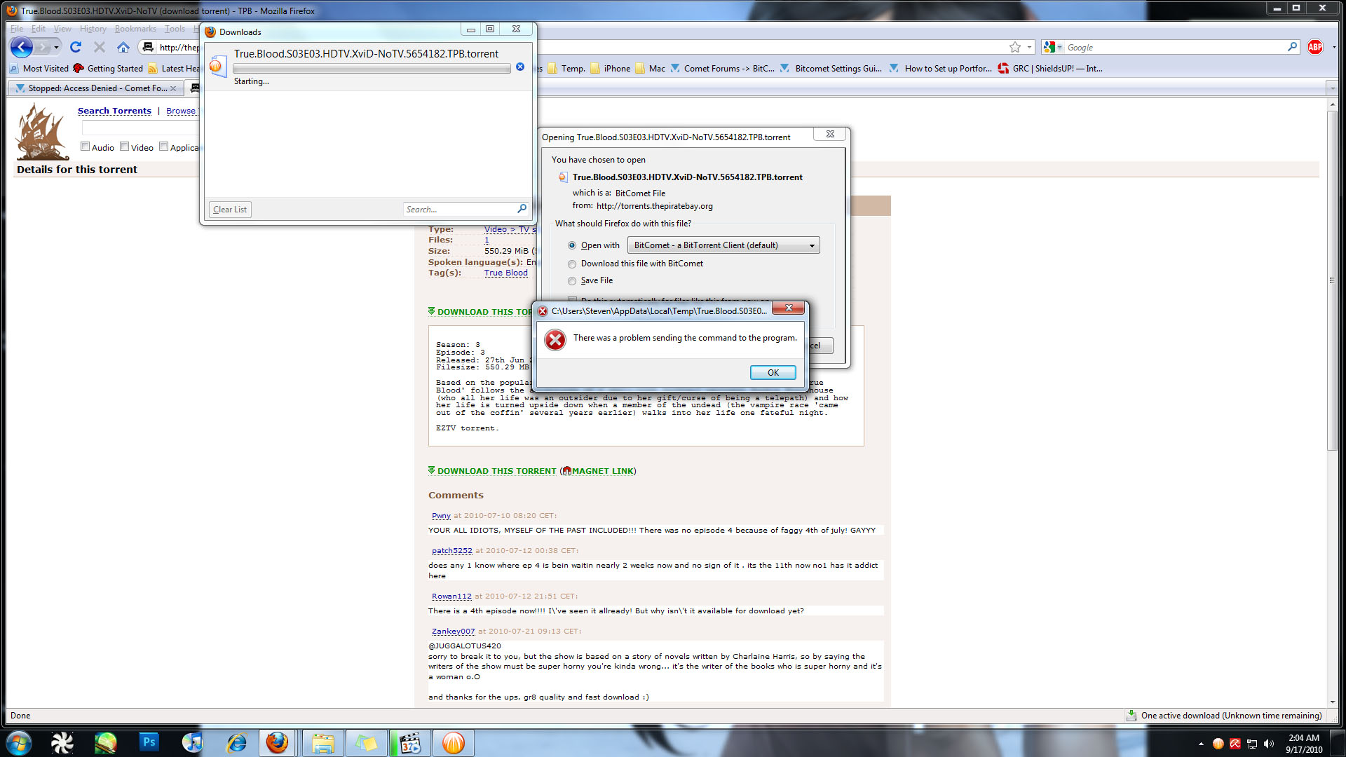Check the Video search filter checkbox
The image size is (1346, 757).
[125, 146]
